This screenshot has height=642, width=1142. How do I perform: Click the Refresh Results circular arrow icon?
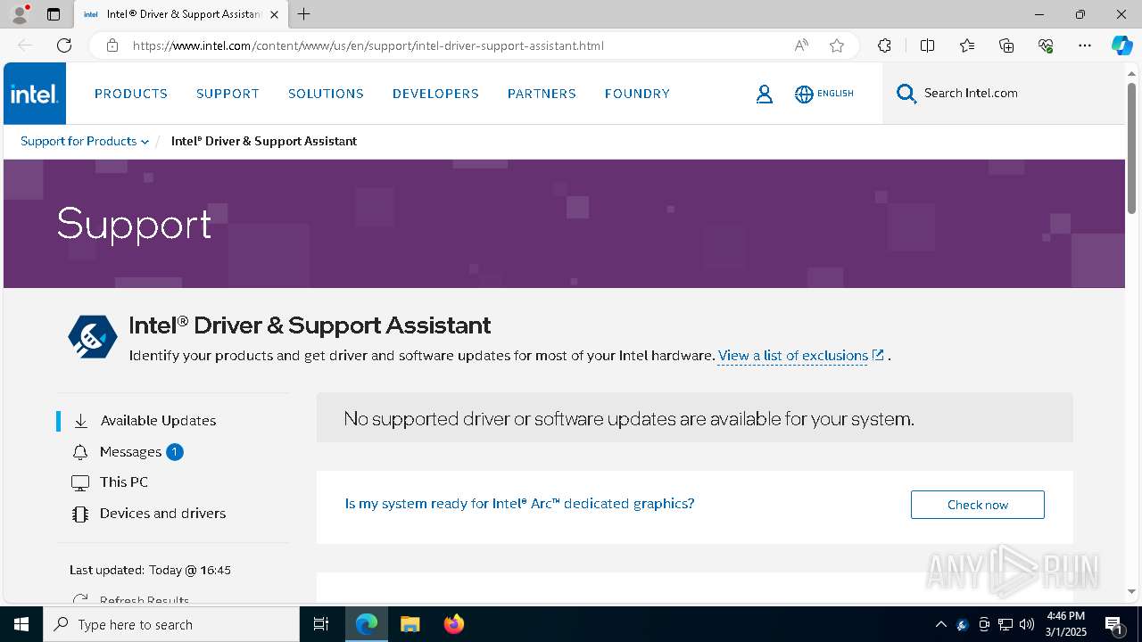(x=80, y=600)
